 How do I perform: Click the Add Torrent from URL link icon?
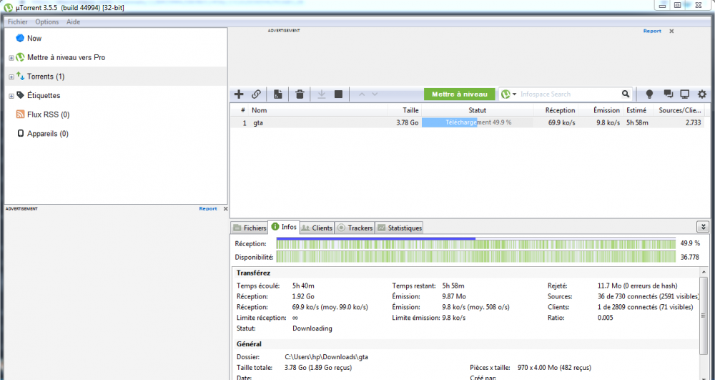point(256,94)
